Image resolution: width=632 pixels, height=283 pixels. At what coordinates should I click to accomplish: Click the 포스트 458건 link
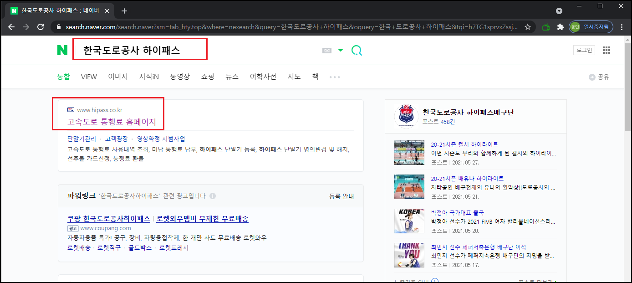438,122
